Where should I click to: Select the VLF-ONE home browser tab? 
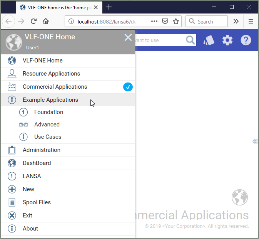click(59, 7)
